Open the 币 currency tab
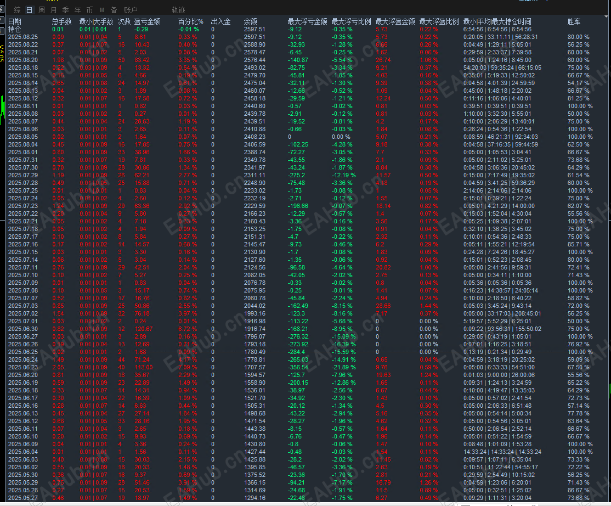Image resolution: width=611 pixels, height=506 pixels. [x=89, y=10]
